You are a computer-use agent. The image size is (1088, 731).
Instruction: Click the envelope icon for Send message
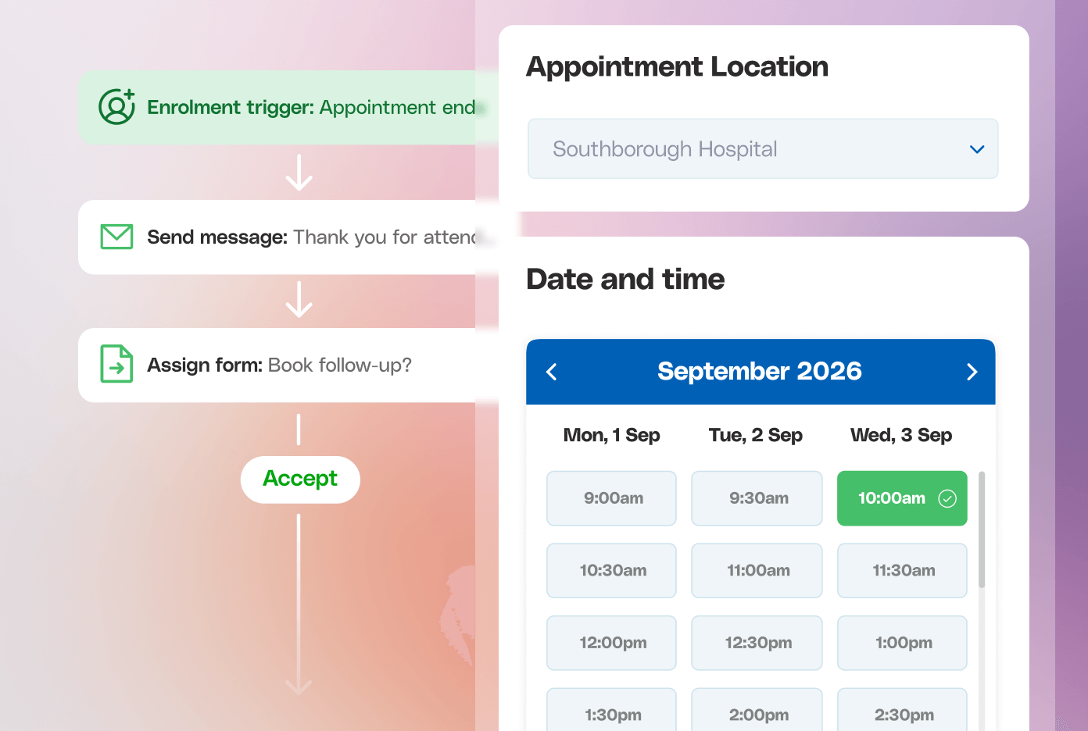tap(116, 237)
